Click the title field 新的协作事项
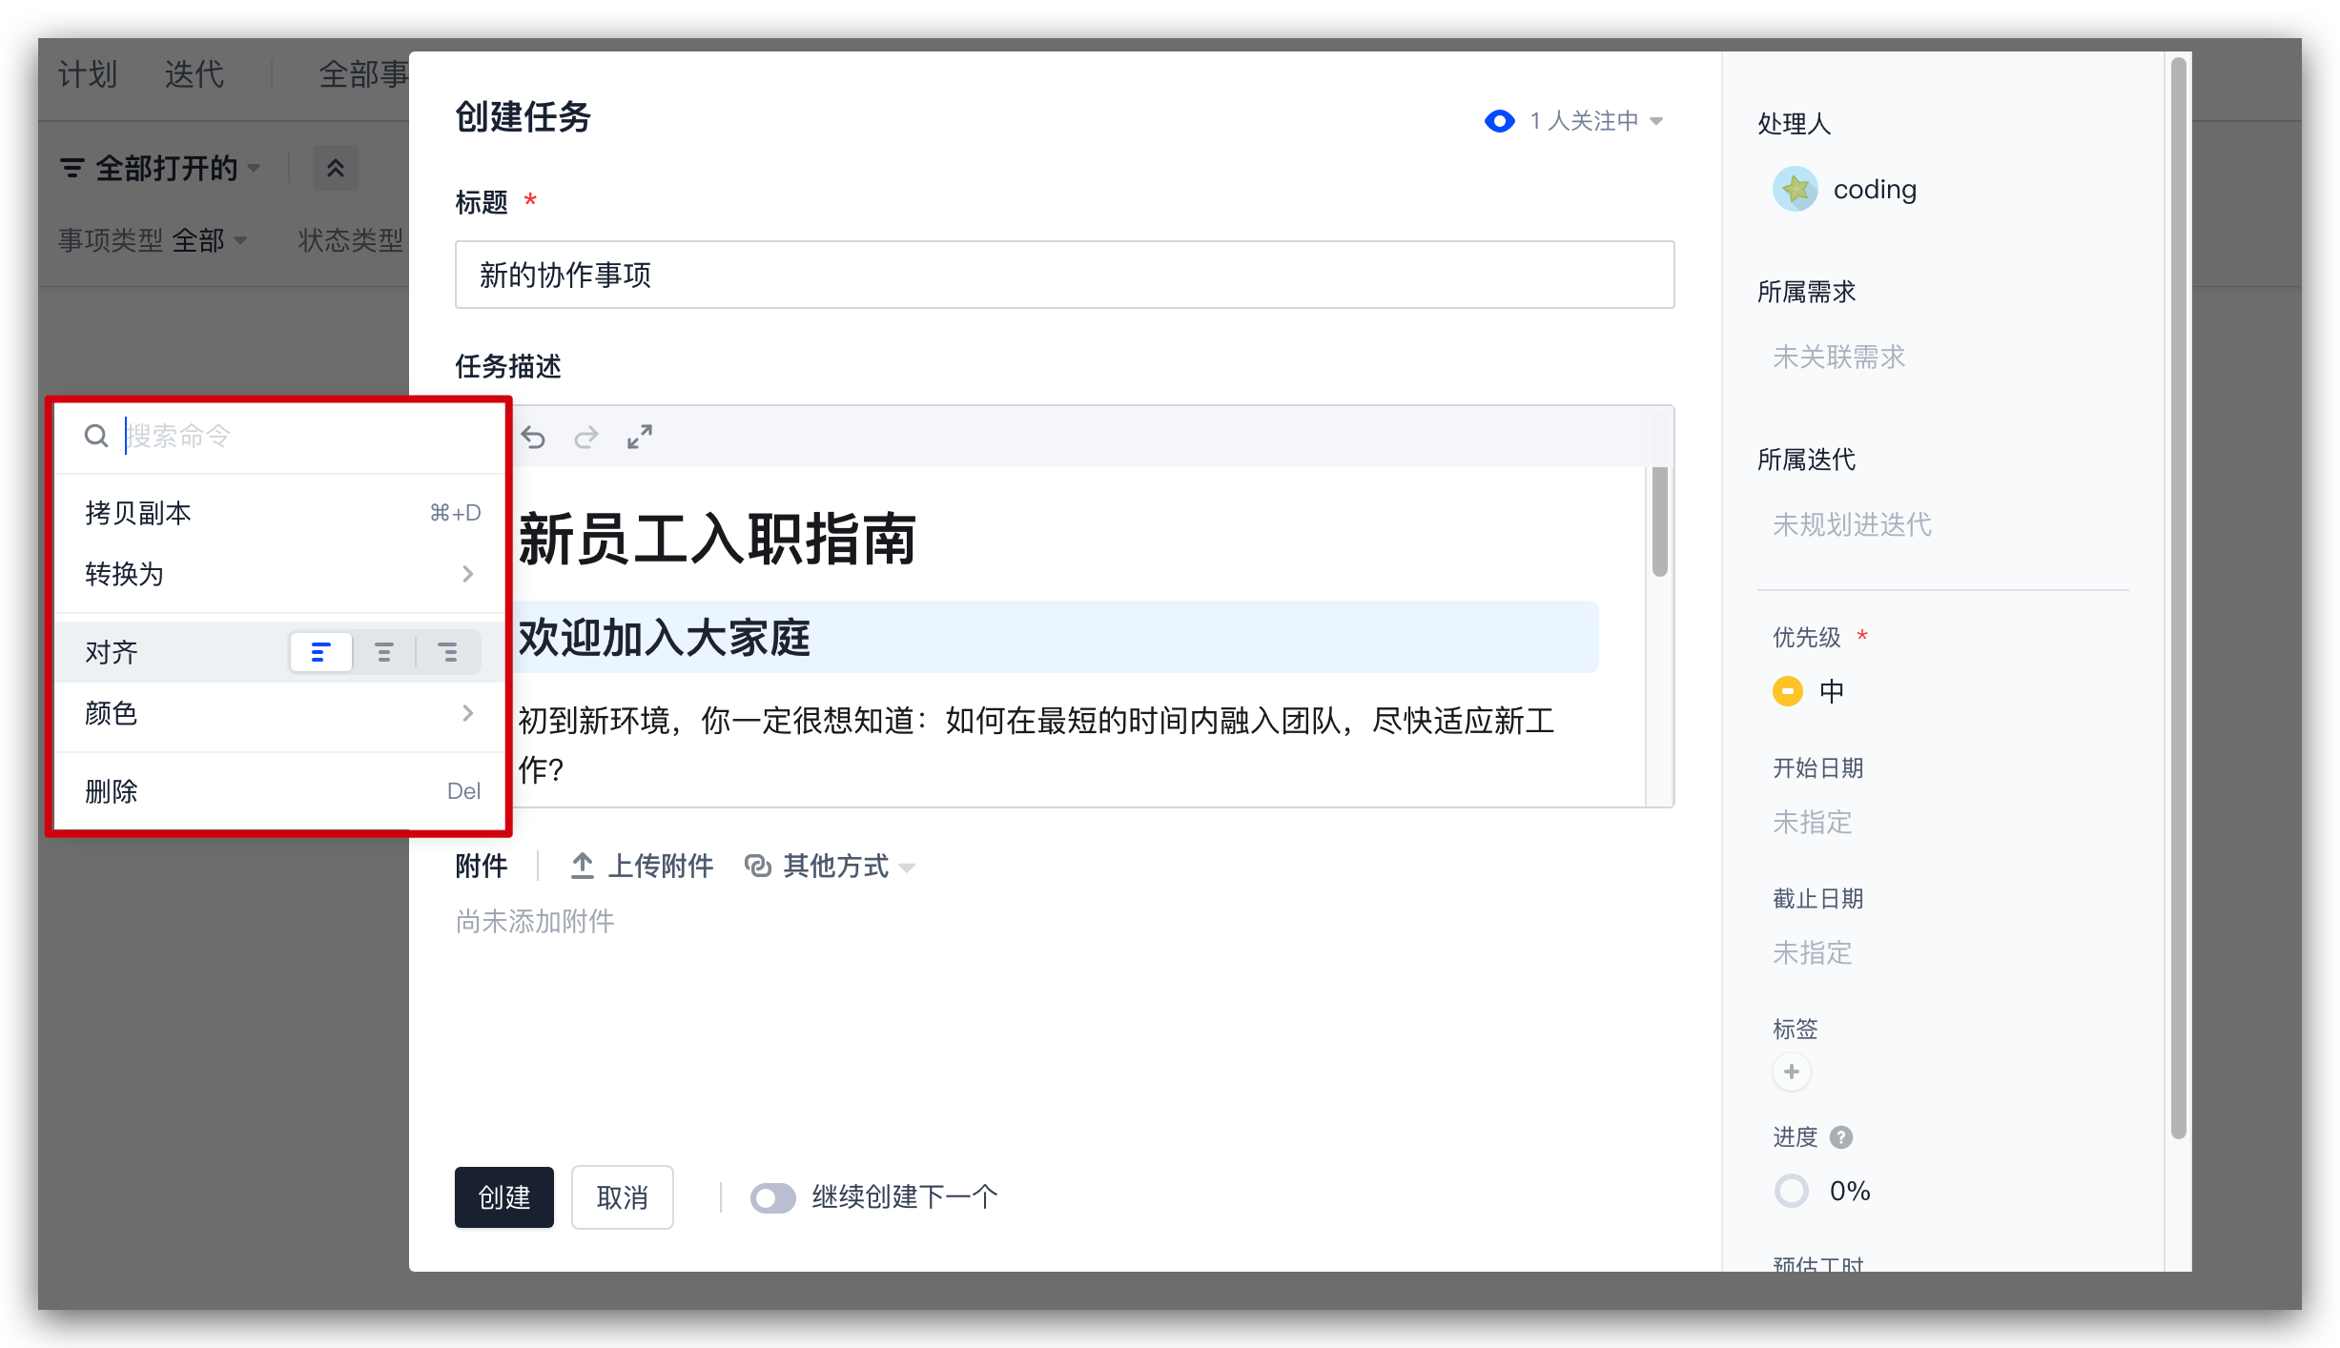 pyautogui.click(x=1064, y=275)
